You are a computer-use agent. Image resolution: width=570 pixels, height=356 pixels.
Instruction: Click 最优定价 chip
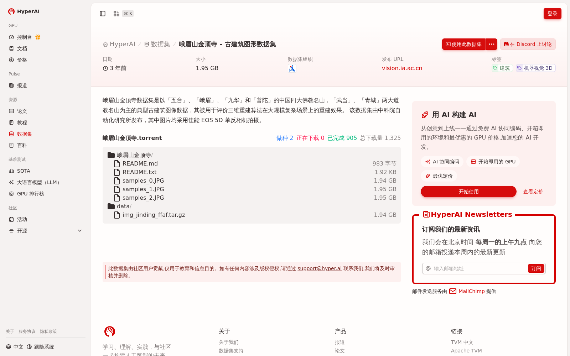point(439,176)
